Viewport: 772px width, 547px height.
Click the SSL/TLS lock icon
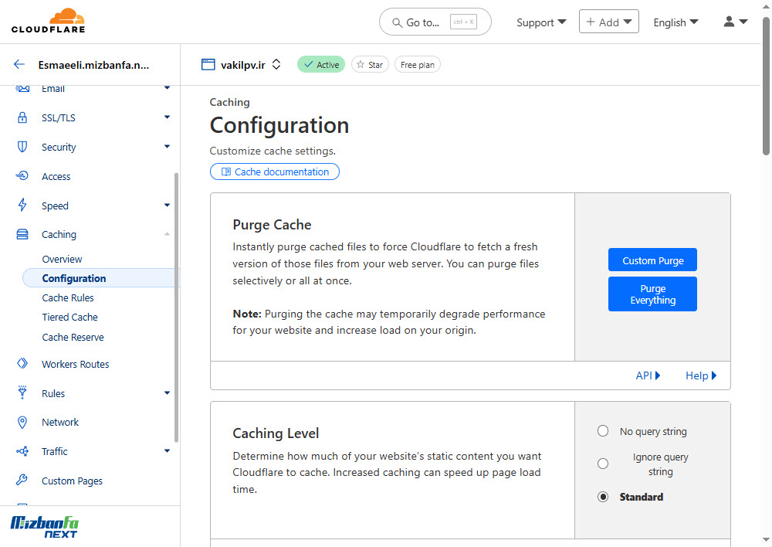click(x=22, y=117)
